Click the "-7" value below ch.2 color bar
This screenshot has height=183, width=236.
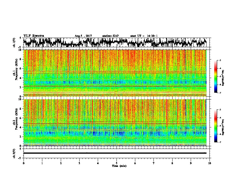click(x=220, y=142)
